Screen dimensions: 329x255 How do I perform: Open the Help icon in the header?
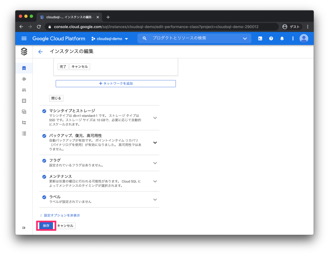click(271, 38)
